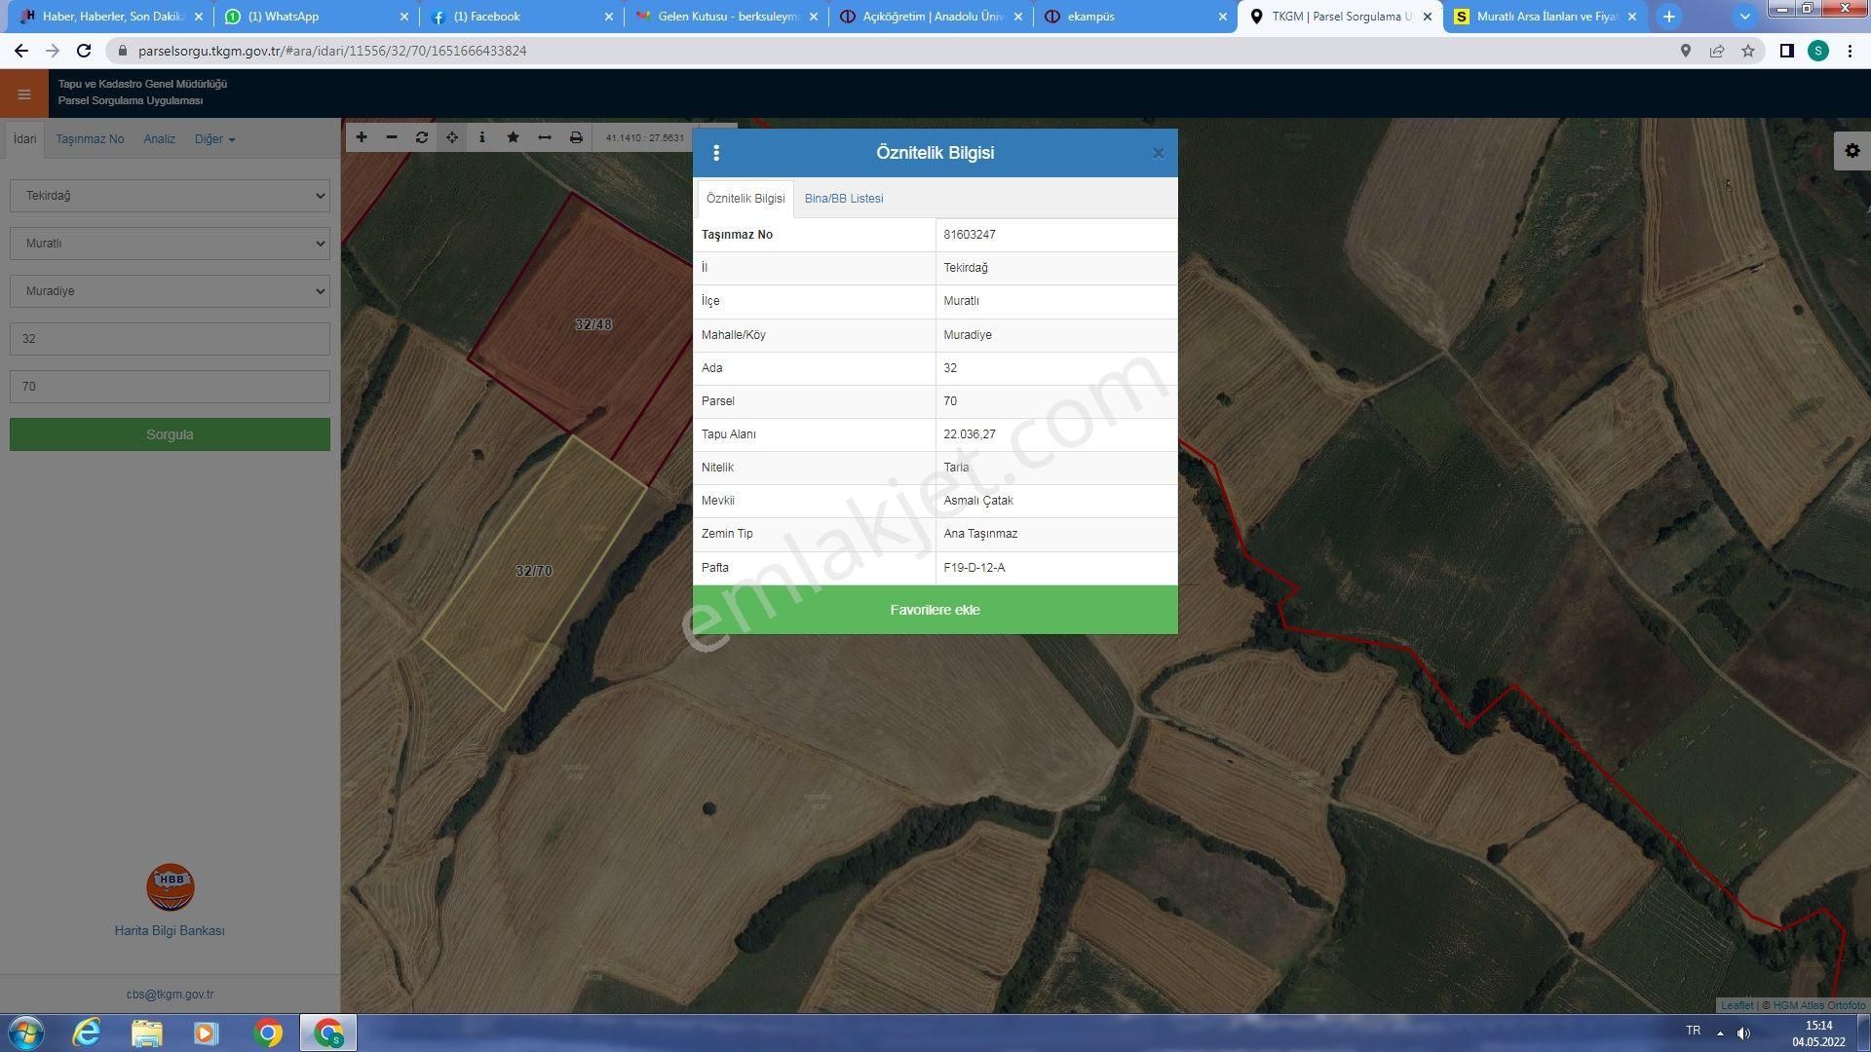Print the map with the printer tool
1871x1052 pixels.
pyautogui.click(x=576, y=137)
